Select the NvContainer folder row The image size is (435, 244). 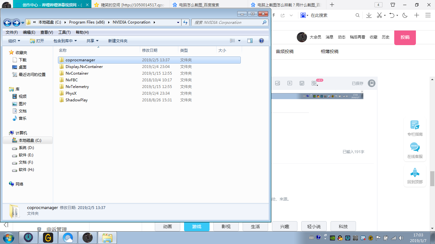(x=149, y=73)
